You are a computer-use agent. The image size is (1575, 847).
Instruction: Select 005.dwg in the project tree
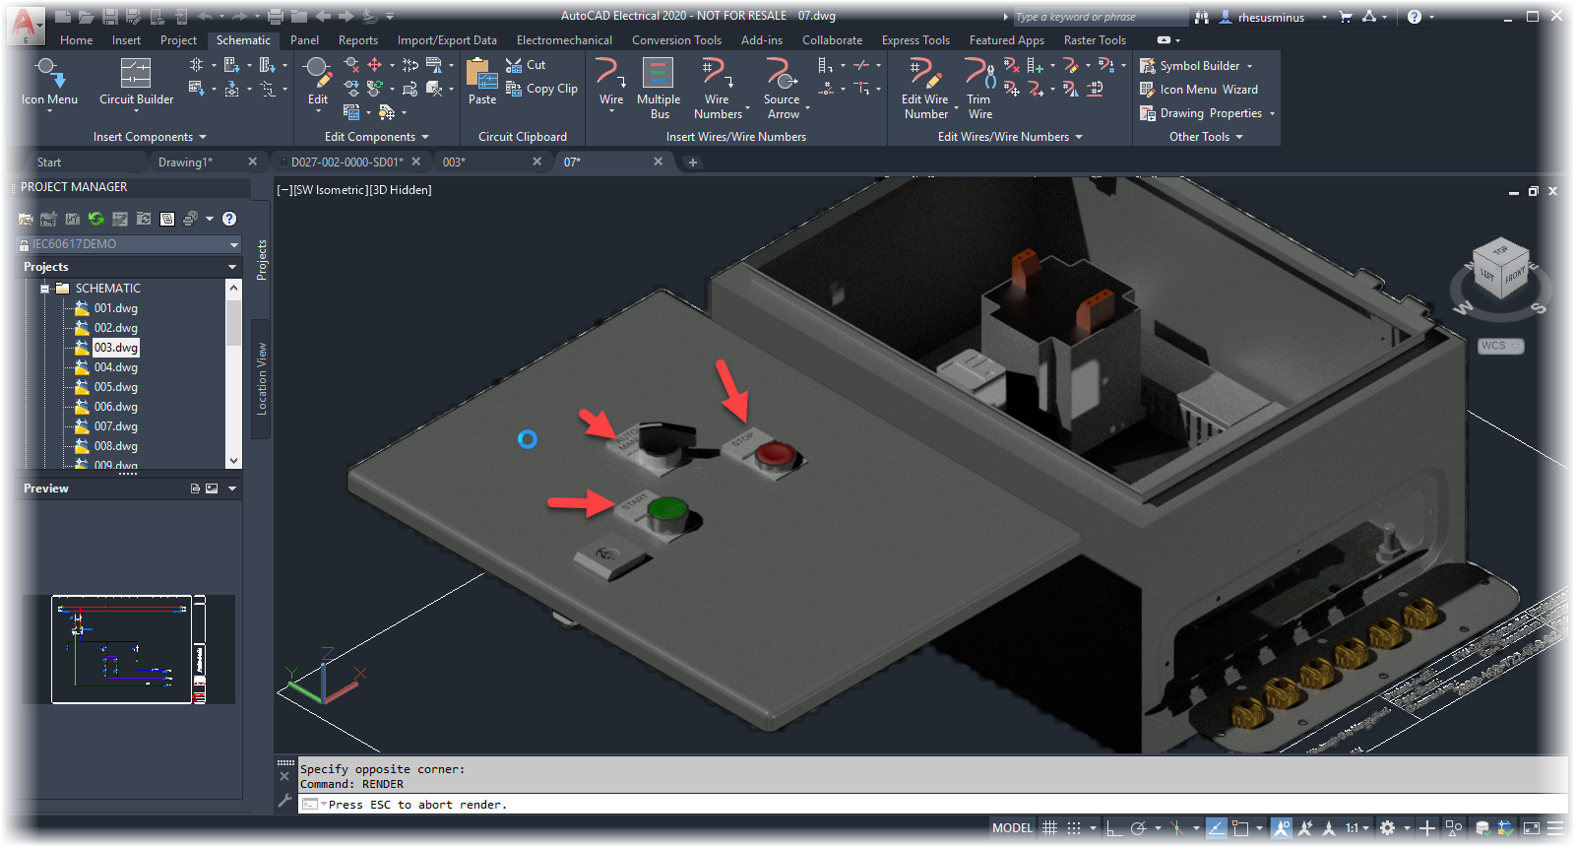click(115, 387)
